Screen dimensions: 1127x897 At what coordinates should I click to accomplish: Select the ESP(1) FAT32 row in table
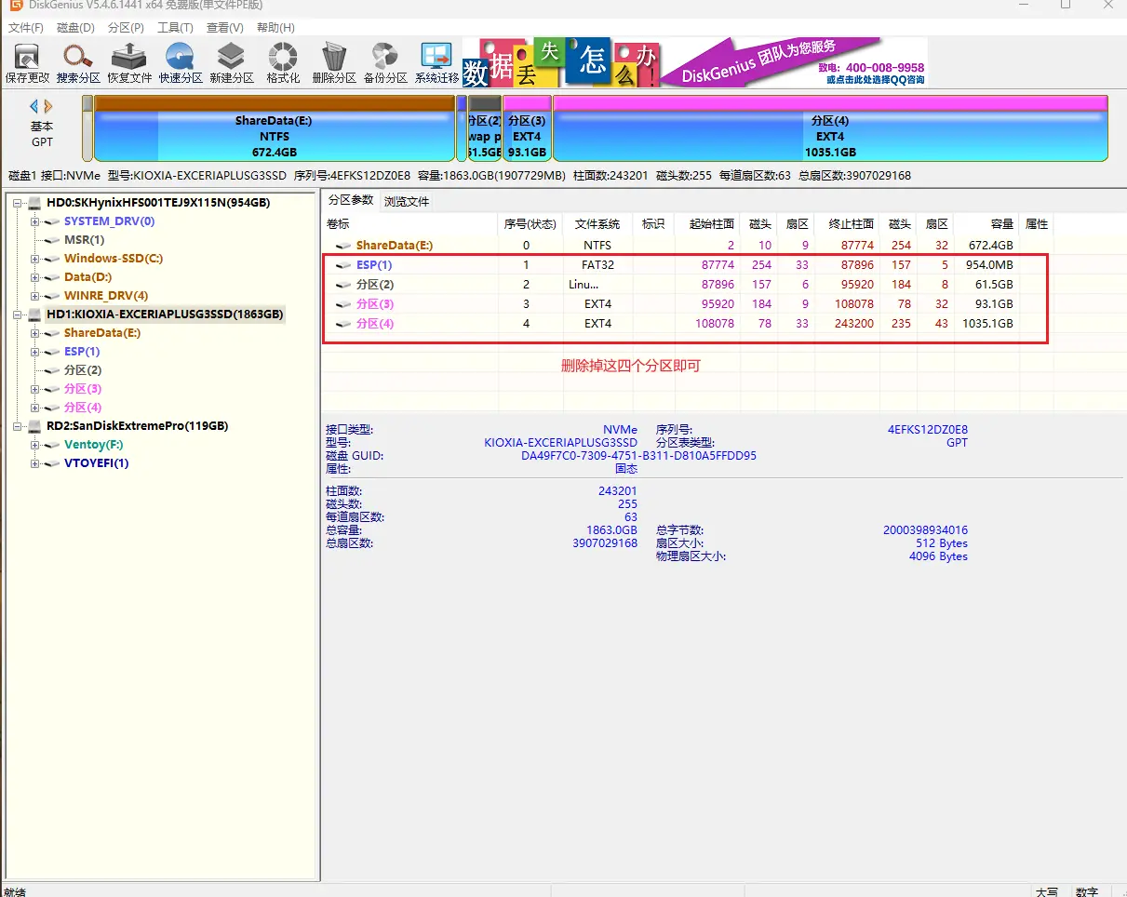(x=686, y=265)
